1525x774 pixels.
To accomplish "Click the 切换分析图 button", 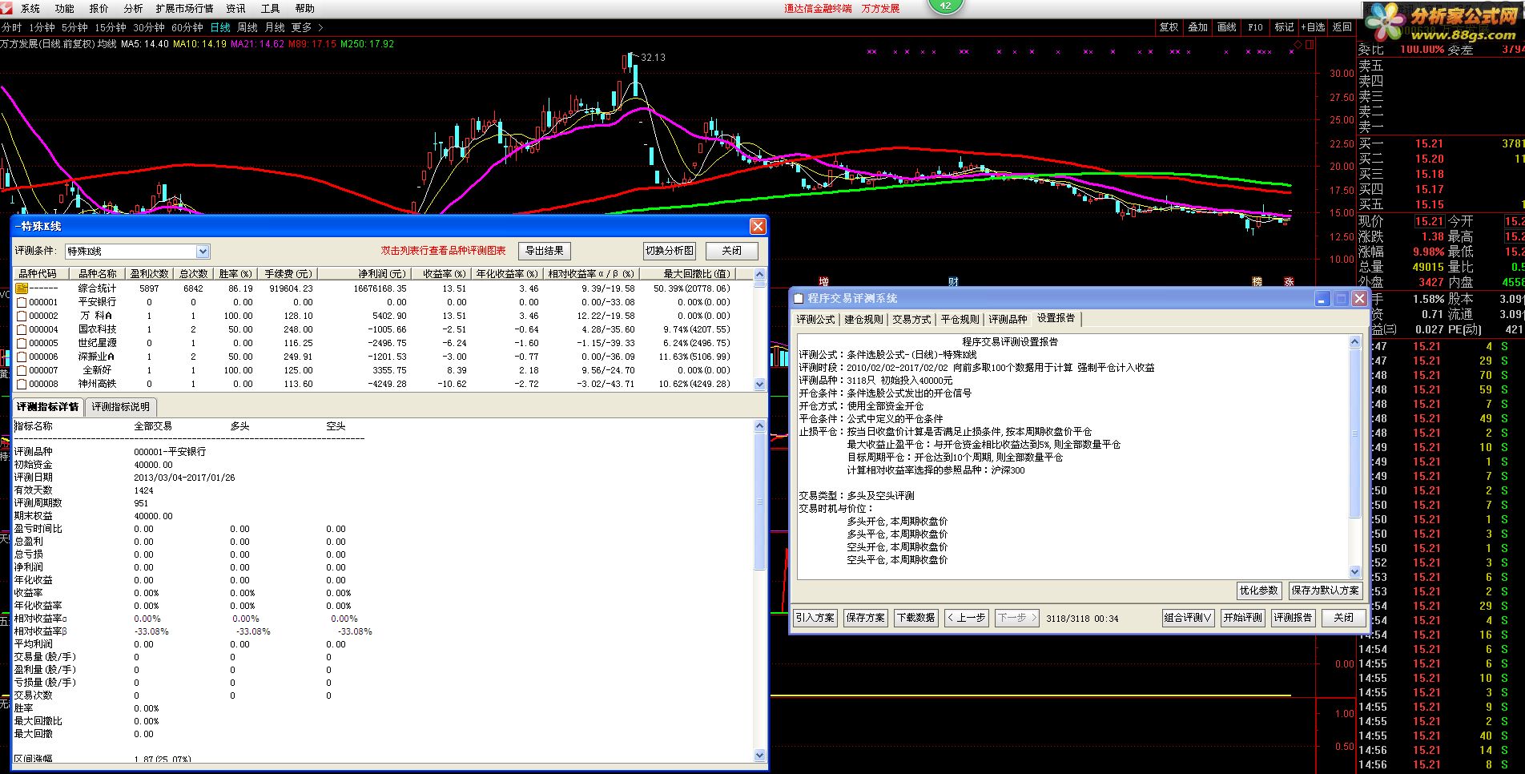I will (670, 251).
